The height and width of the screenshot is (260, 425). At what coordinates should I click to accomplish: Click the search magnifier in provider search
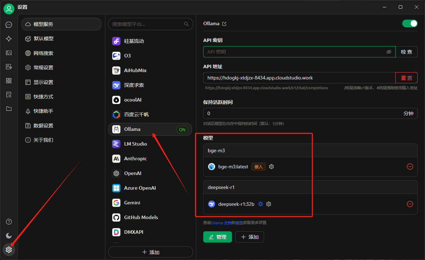tap(186, 24)
